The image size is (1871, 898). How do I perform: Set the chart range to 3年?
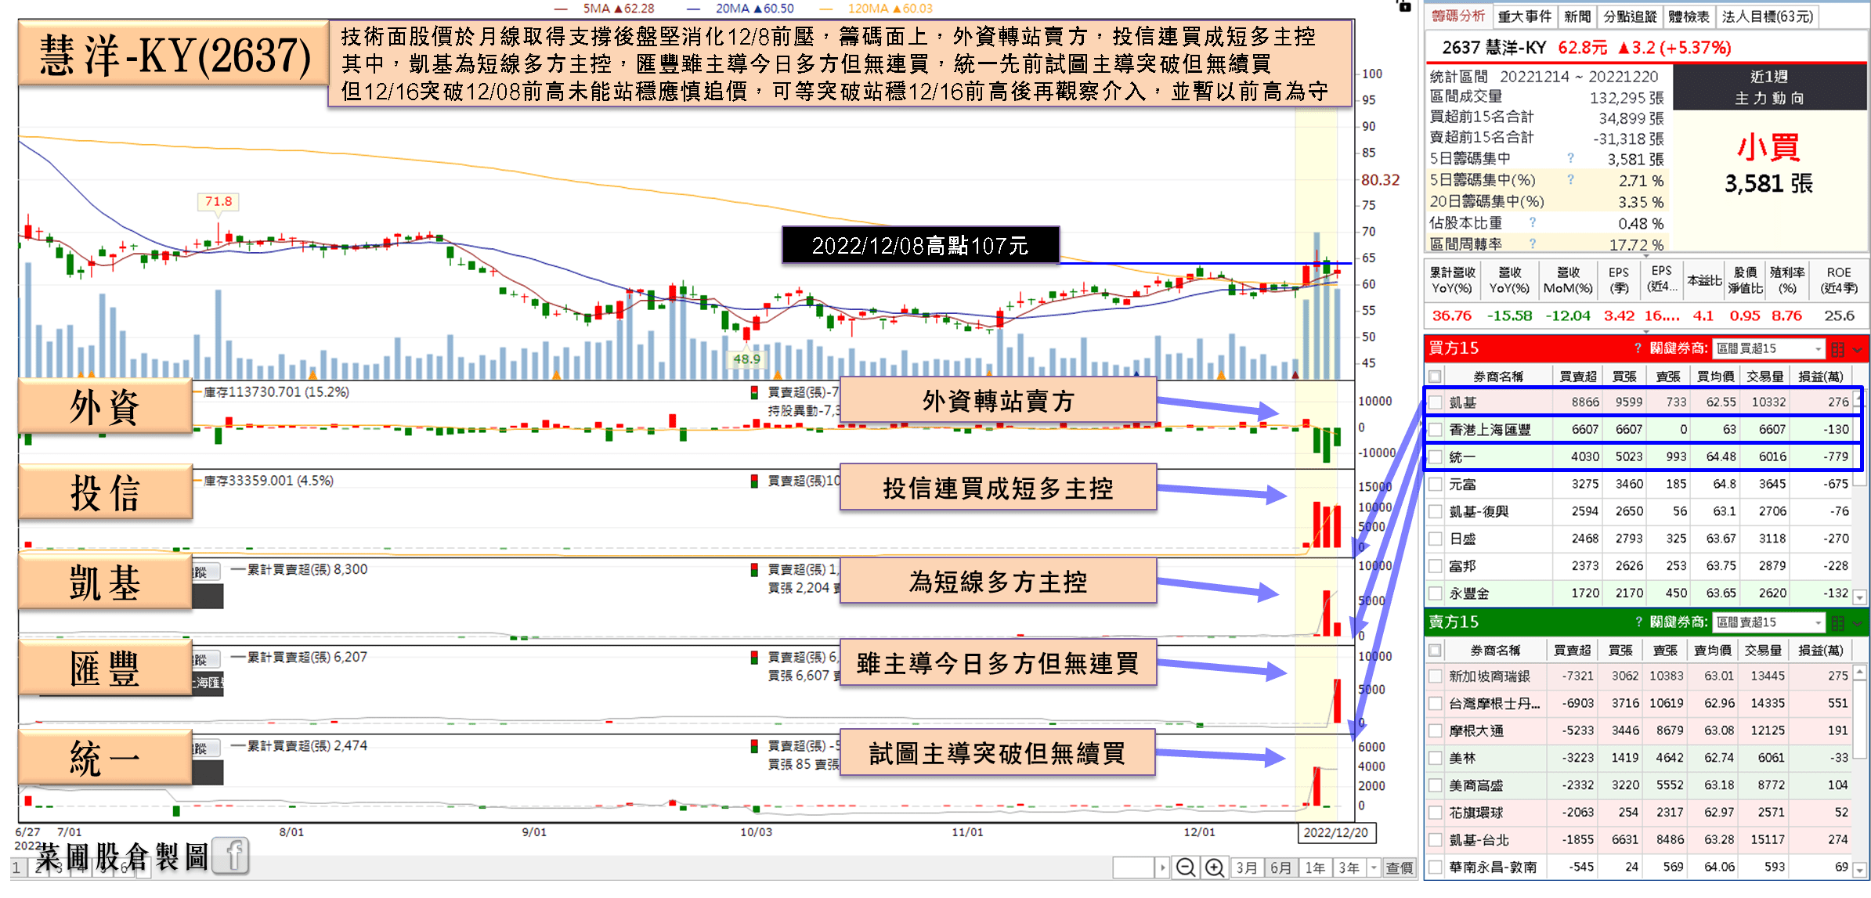[x=1349, y=867]
